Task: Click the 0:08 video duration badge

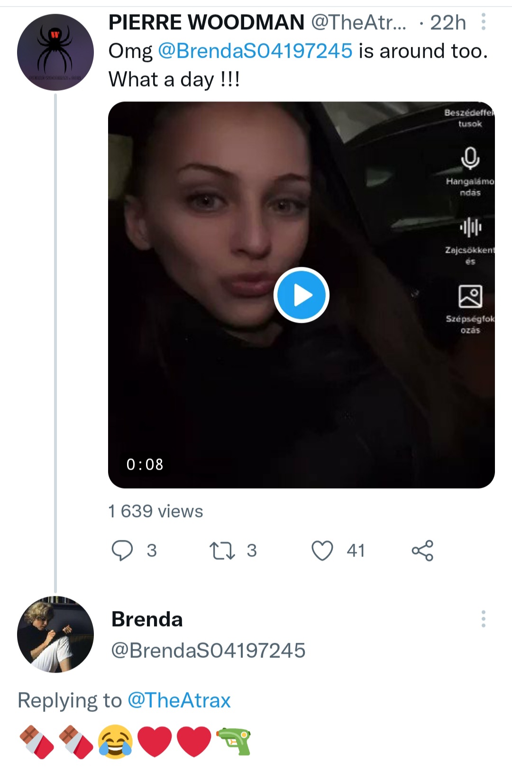Action: [145, 464]
